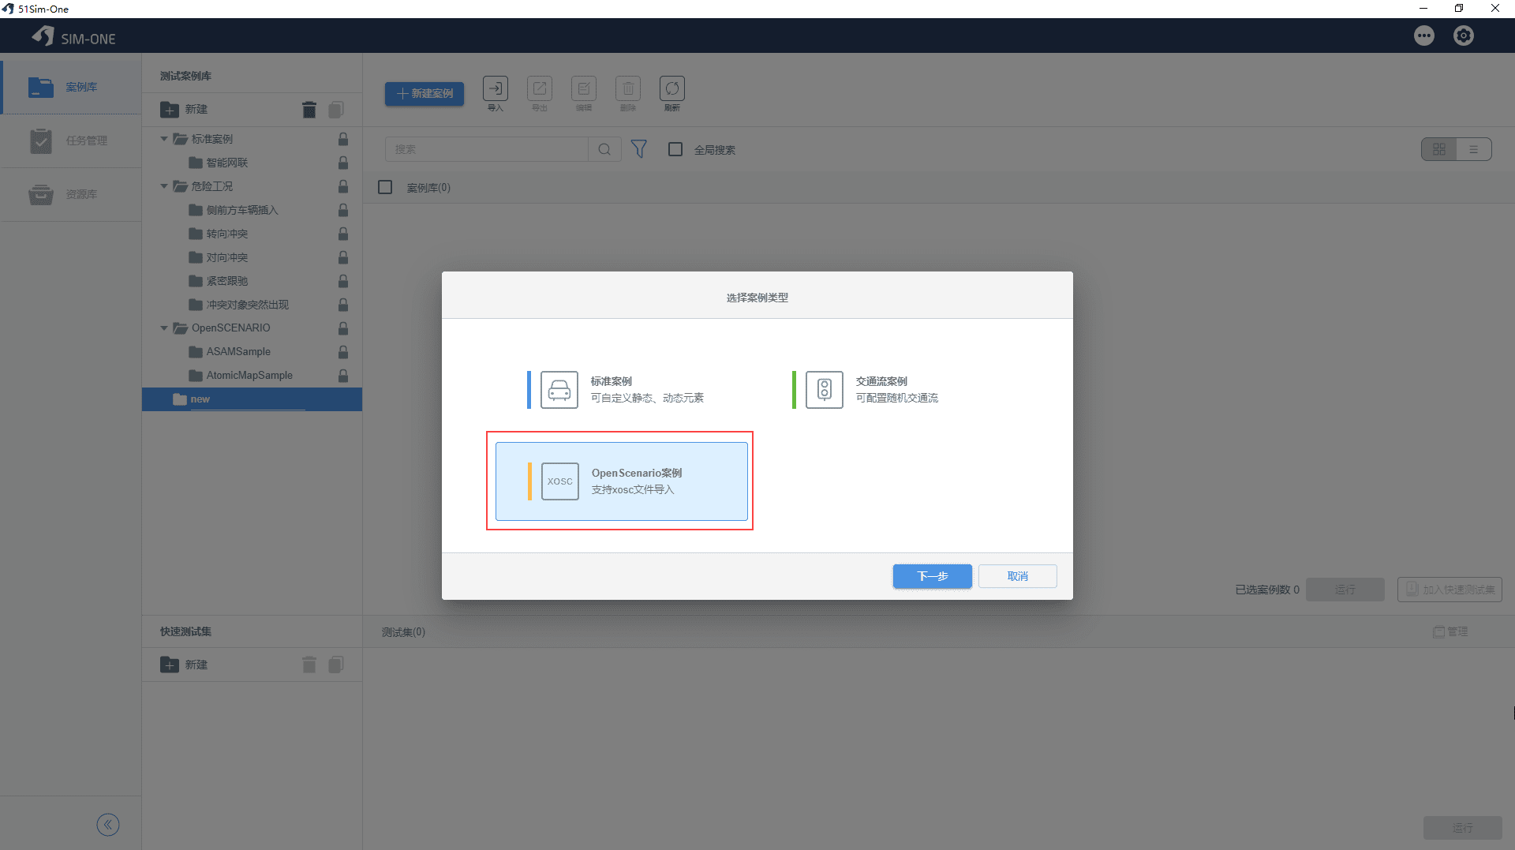
Task: Click lock icon beside 危险工况
Action: 343,186
